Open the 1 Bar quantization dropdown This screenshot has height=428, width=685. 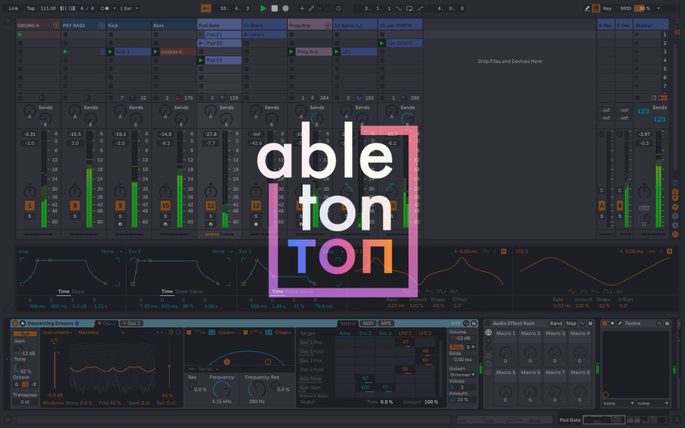129,8
